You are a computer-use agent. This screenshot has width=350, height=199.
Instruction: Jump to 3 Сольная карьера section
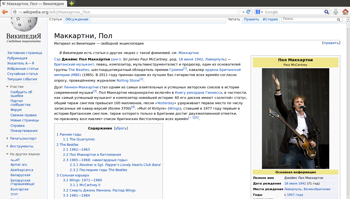click(73, 175)
